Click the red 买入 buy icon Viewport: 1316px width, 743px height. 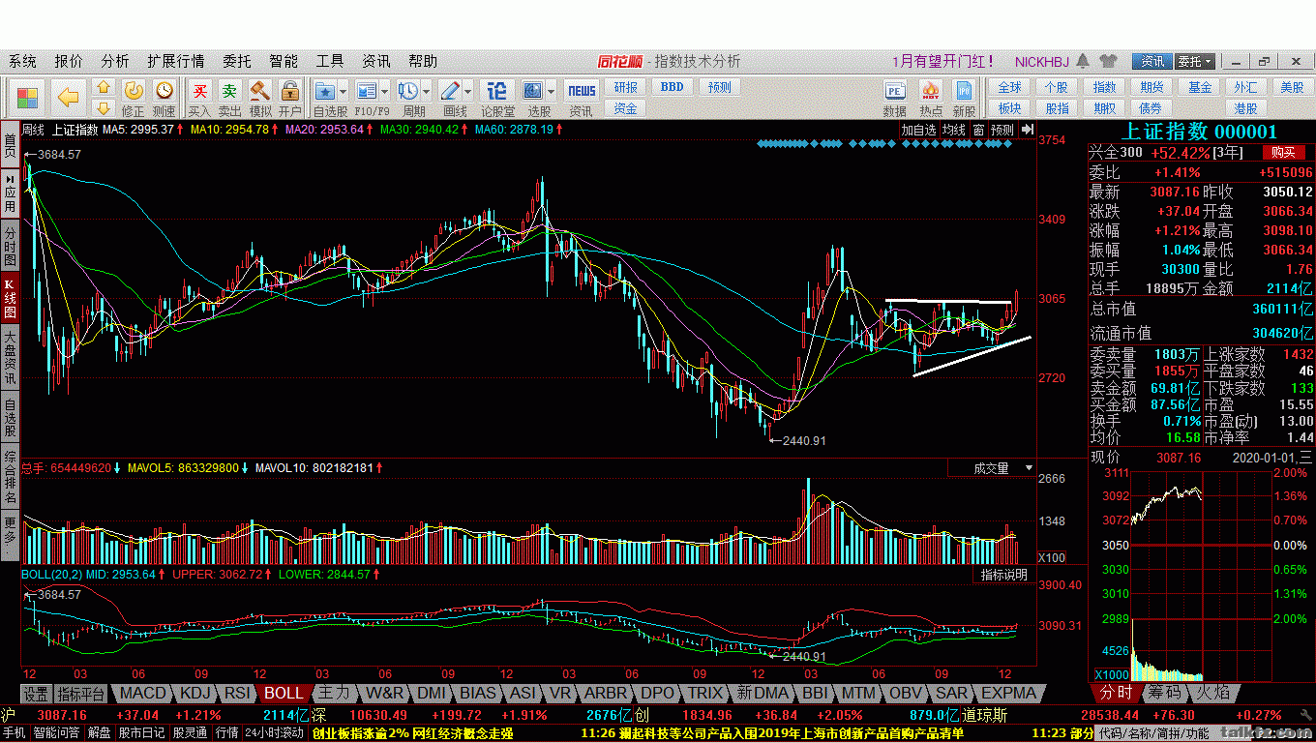point(199,91)
